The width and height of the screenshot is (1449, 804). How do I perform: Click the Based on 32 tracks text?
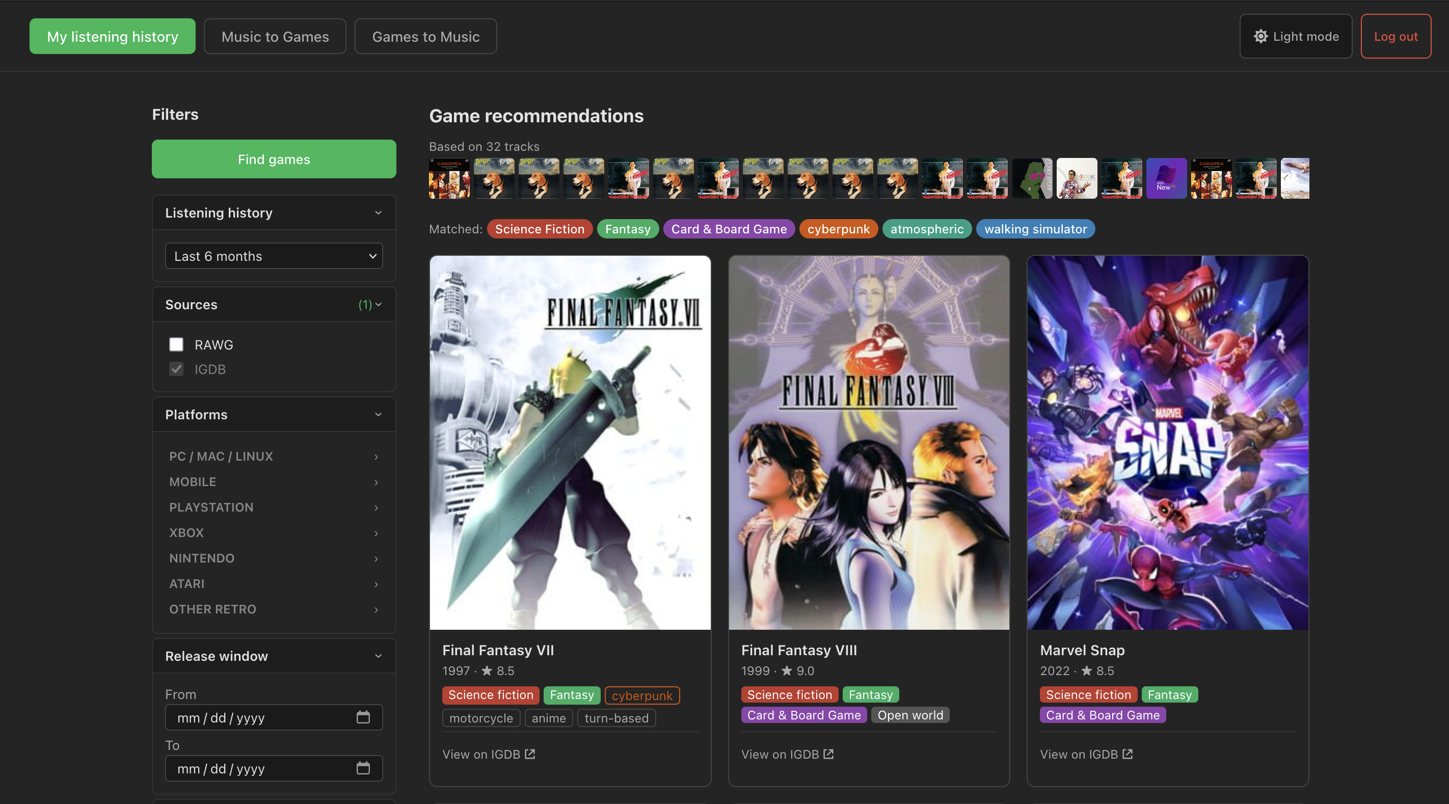click(x=485, y=146)
